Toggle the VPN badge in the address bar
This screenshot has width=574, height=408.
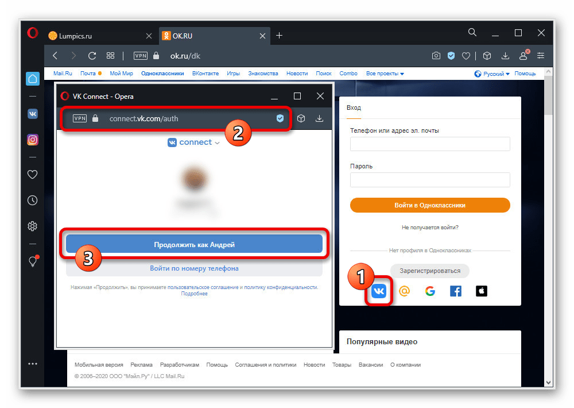[x=140, y=56]
